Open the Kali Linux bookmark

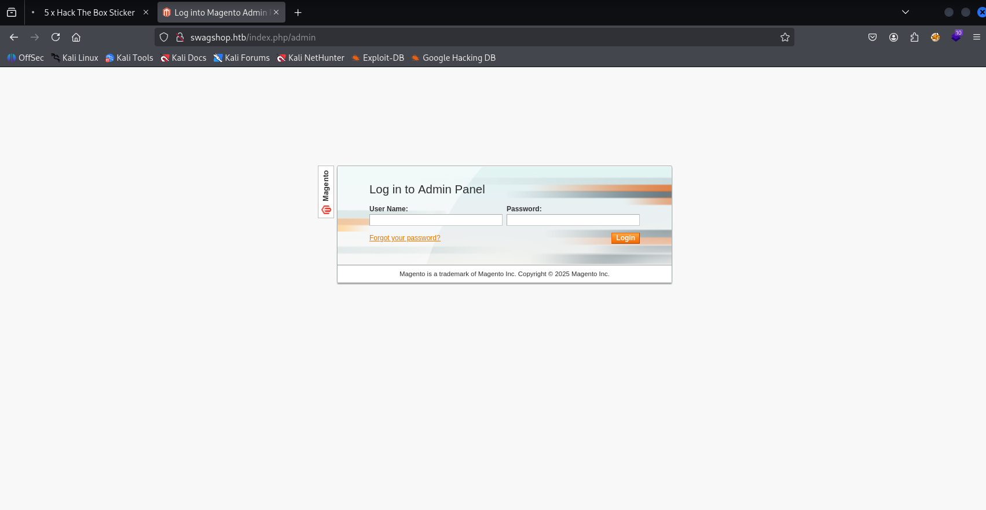75,58
